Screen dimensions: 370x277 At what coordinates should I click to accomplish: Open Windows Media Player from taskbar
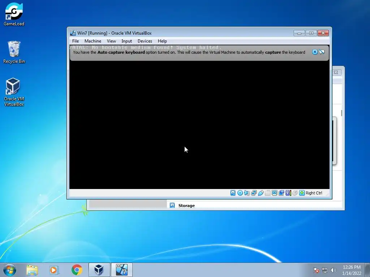(x=54, y=270)
